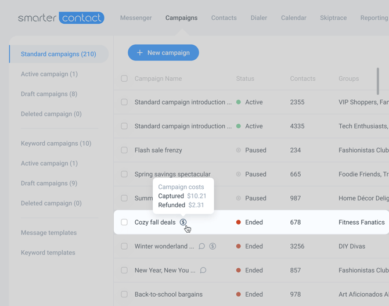Click the Paused status of Flash sale frenzy
The width and height of the screenshot is (389, 306).
251,150
